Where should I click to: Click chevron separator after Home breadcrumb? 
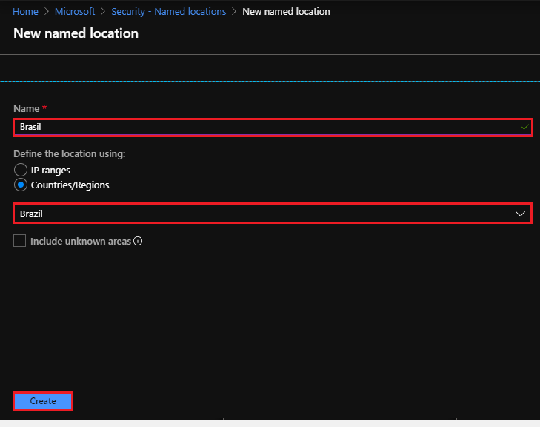(47, 11)
